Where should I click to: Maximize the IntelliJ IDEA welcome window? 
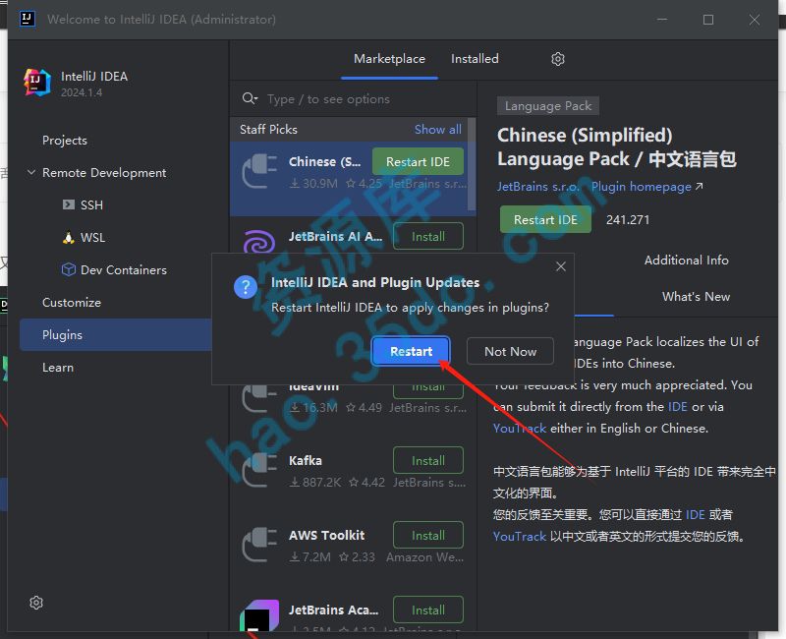[x=707, y=20]
